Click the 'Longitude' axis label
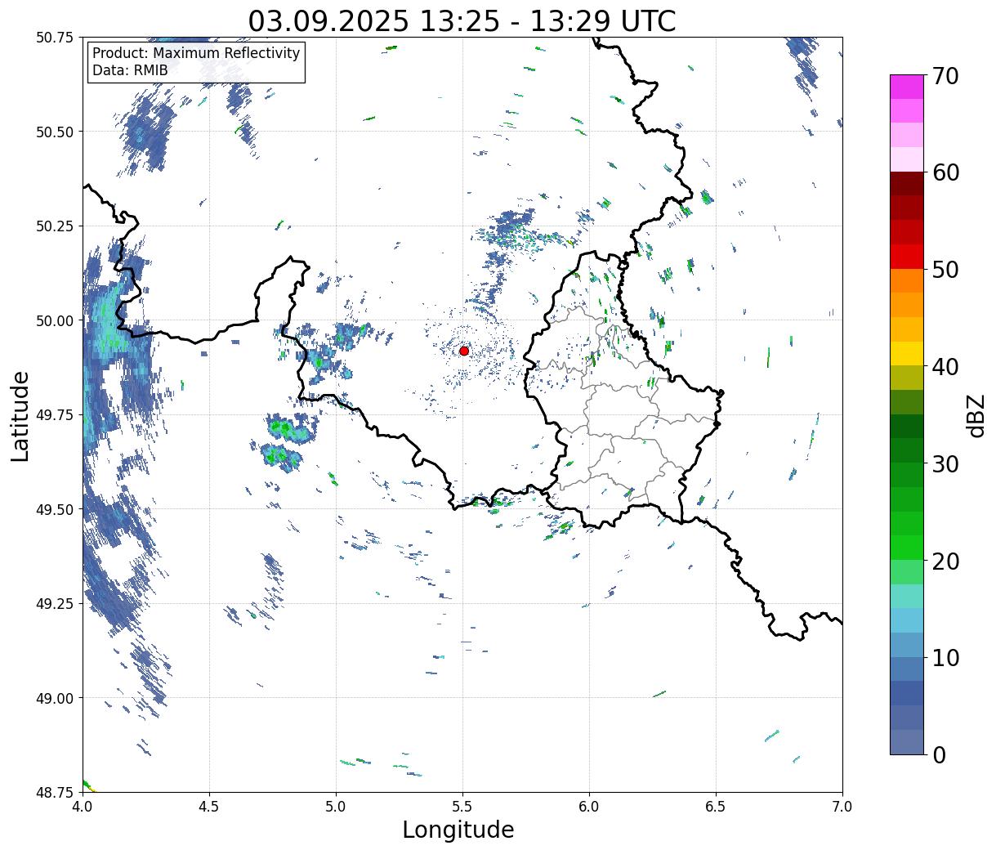This screenshot has width=996, height=850. point(458,830)
